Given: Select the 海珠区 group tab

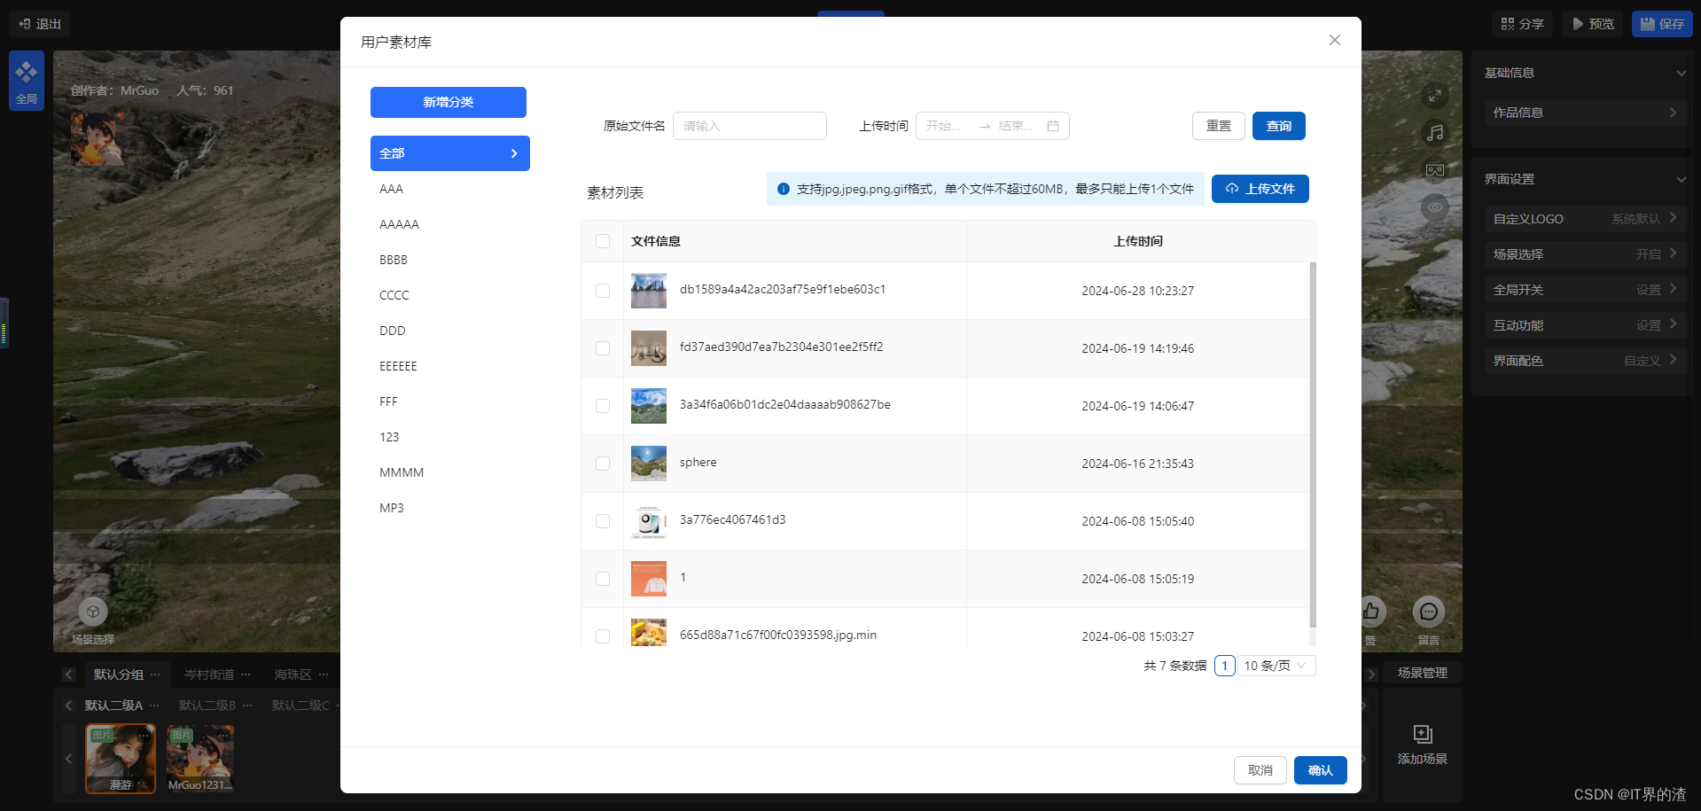Looking at the screenshot, I should click(x=293, y=675).
